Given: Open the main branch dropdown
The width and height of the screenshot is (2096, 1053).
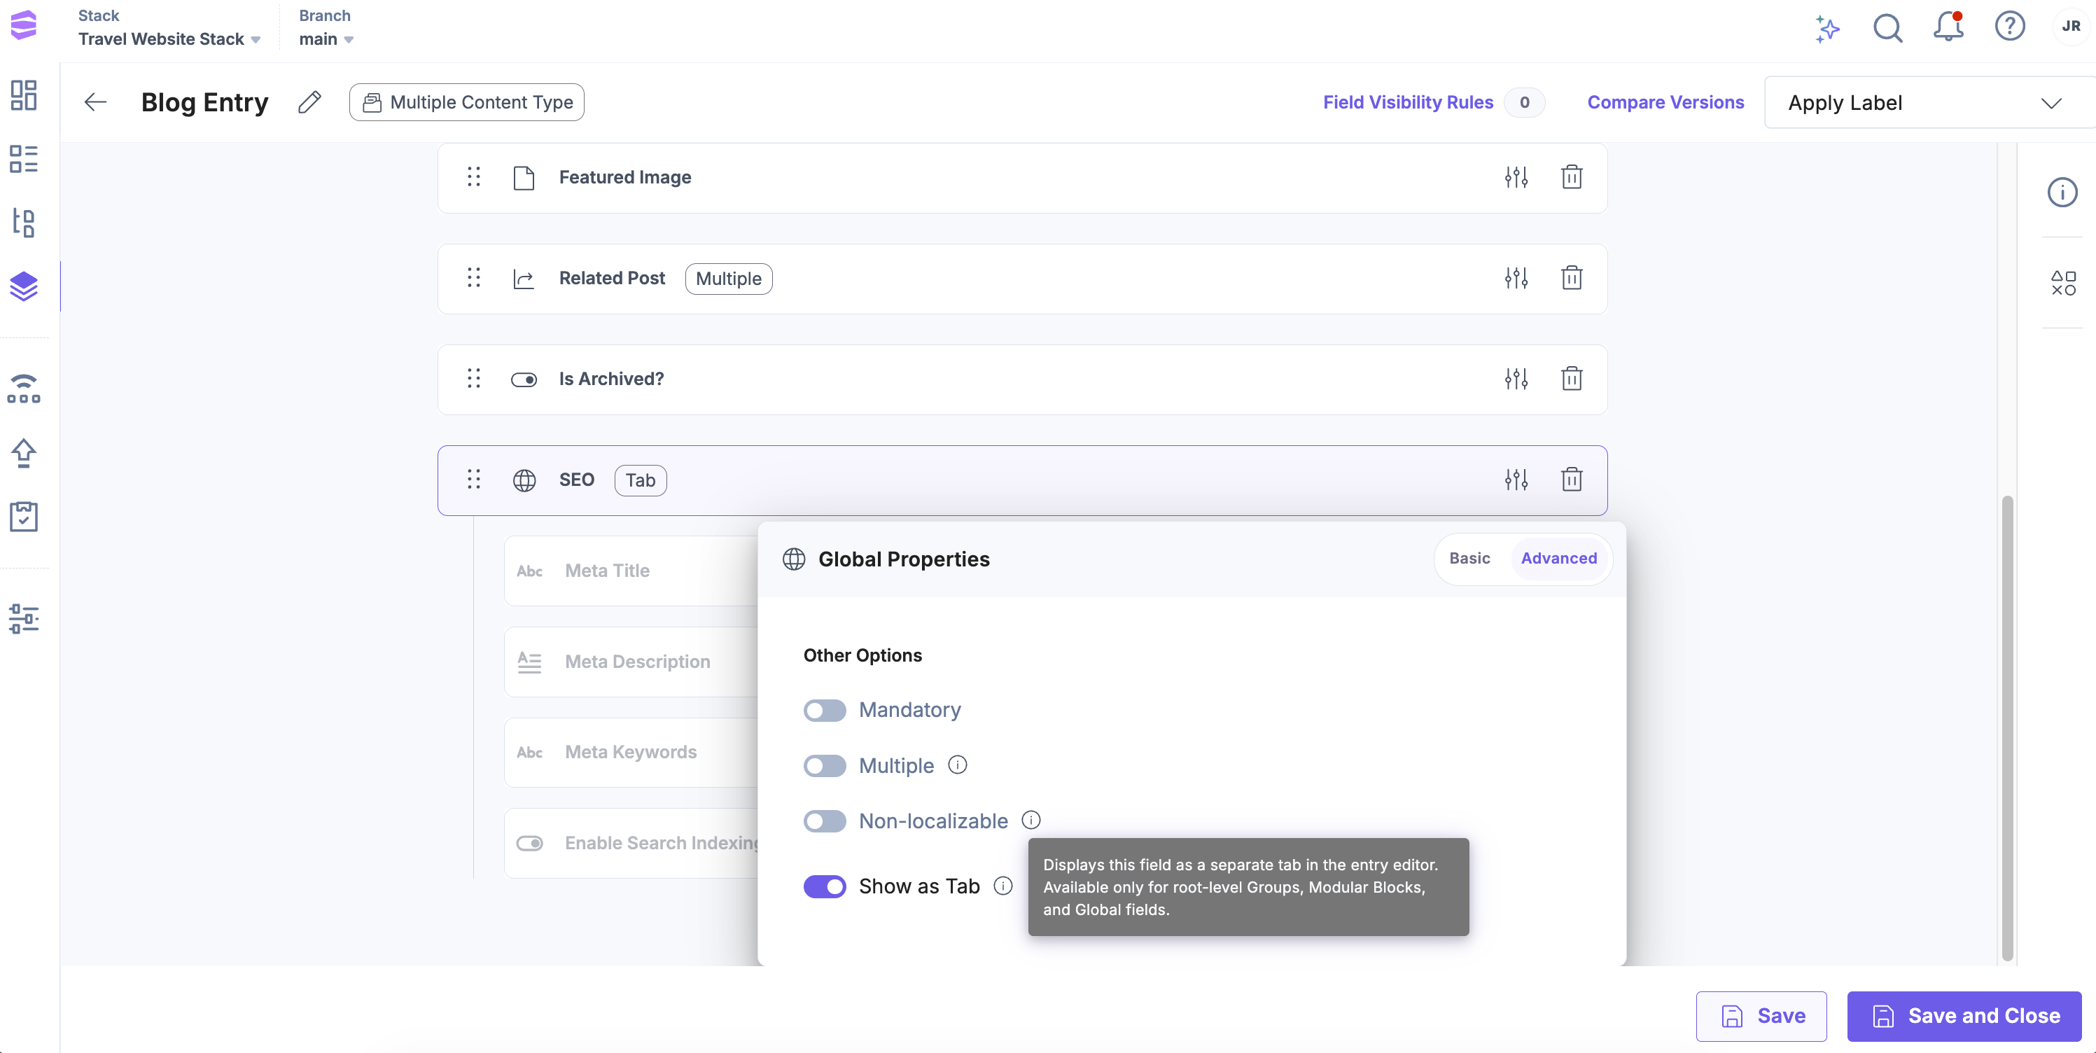Looking at the screenshot, I should coord(326,39).
